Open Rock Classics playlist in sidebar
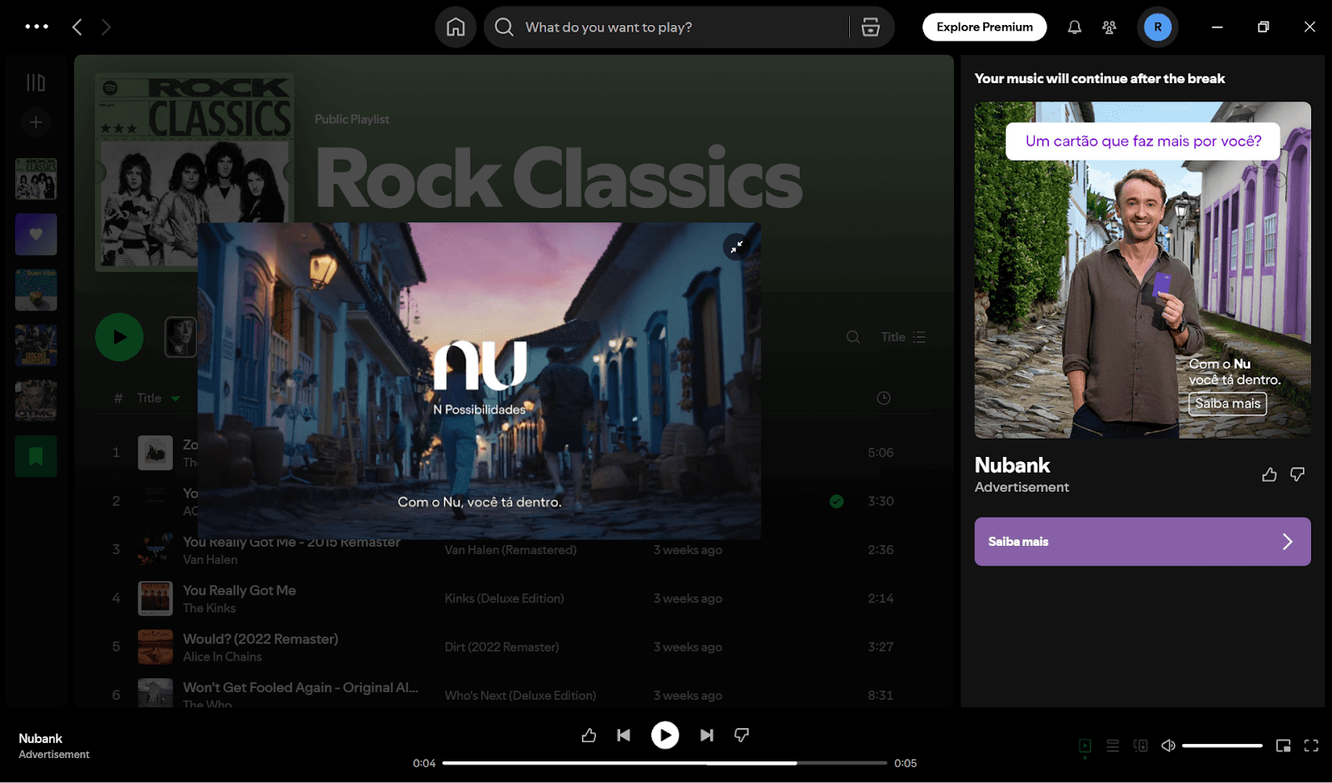Viewport: 1332px width, 783px height. click(36, 179)
